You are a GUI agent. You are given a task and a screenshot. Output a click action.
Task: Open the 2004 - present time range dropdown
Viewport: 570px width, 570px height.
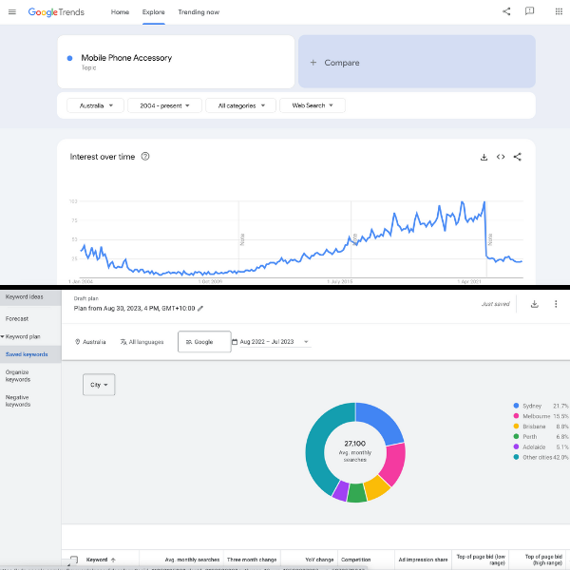point(164,105)
